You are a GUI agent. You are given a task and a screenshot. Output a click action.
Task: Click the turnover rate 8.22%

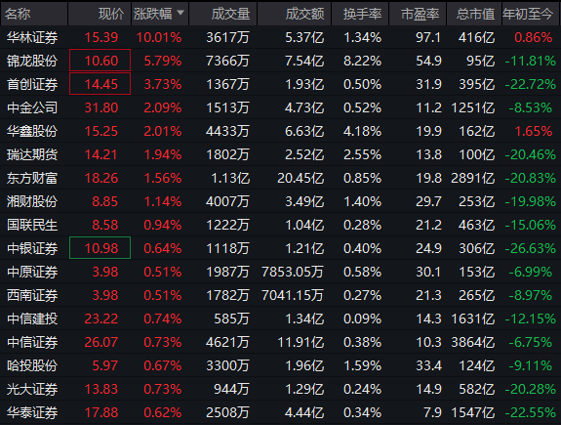[362, 61]
